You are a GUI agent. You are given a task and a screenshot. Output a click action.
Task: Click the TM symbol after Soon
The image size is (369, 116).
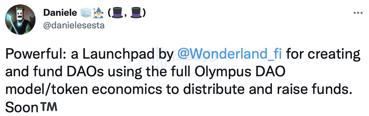pyautogui.click(x=49, y=107)
